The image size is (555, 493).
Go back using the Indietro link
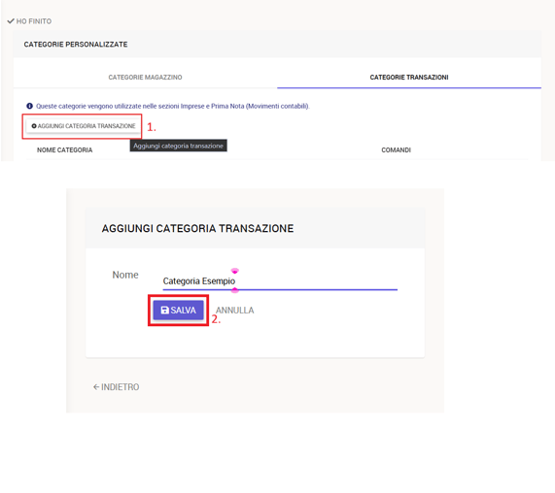tap(116, 387)
